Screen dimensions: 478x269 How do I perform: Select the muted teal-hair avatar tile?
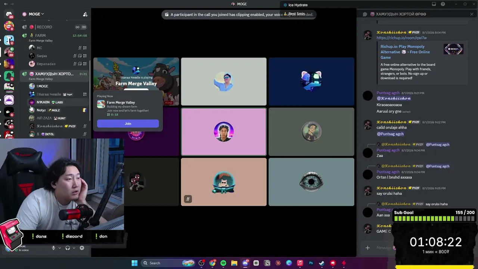point(224,182)
